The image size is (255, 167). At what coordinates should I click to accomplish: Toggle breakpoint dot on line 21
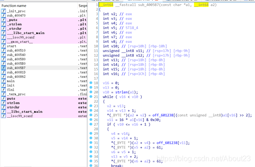(91, 96)
